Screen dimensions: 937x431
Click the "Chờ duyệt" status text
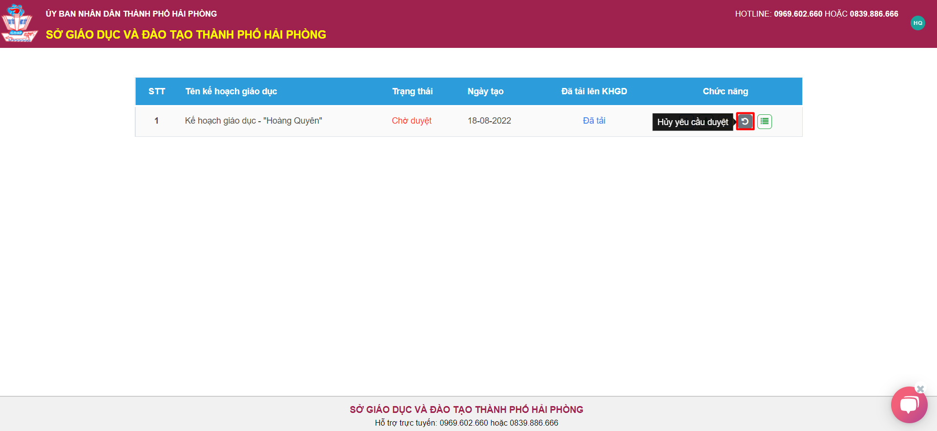[x=412, y=121]
